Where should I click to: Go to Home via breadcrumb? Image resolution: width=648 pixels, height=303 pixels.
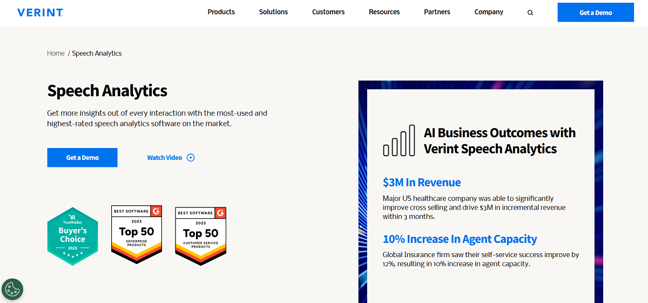point(56,53)
